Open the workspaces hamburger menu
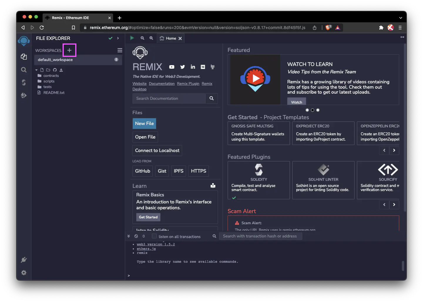The image size is (423, 302). point(120,50)
